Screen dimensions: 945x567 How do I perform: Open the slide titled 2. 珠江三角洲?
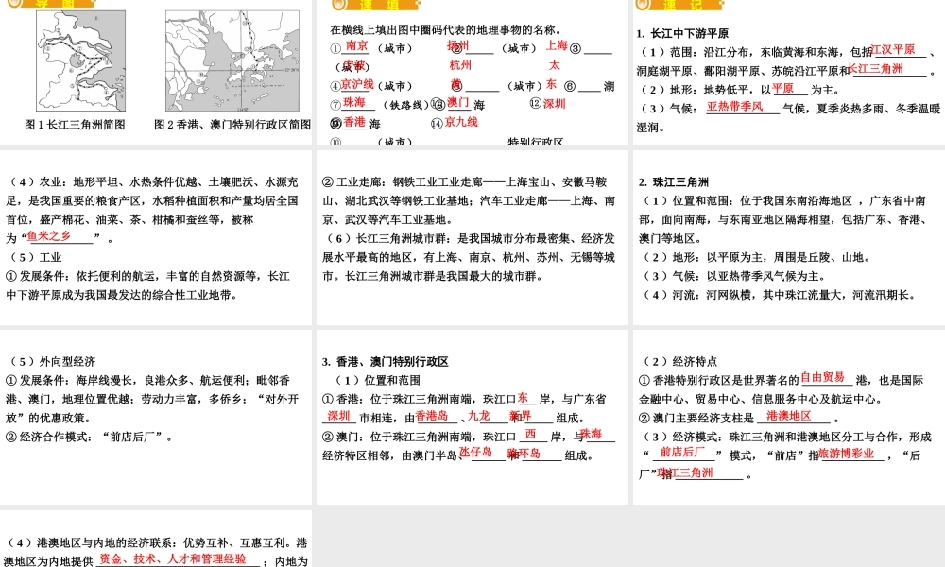[x=789, y=237]
